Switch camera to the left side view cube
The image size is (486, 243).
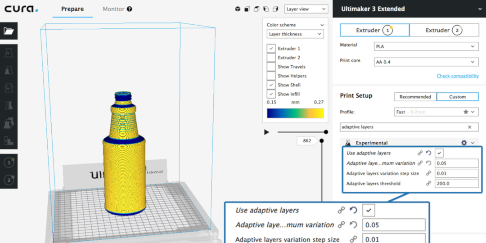(x=266, y=9)
